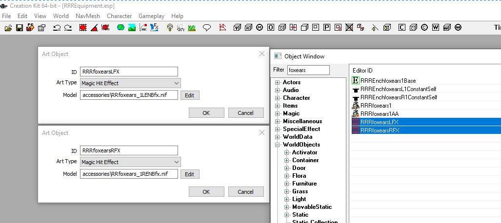Click the flat square O icon
Screen dimensions: 501x223
[x=271, y=28]
